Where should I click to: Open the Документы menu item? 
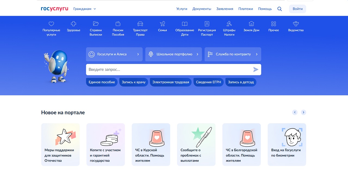click(202, 9)
